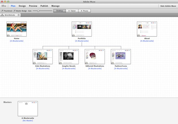Click the Mu application logo
Viewport: 178px width, 124px height.
coord(4,6)
